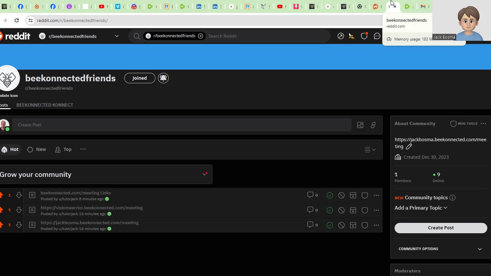491x276 pixels.
Task: Remove the visionwarrior.beekonnected.com/meeting post
Action: tap(341, 210)
